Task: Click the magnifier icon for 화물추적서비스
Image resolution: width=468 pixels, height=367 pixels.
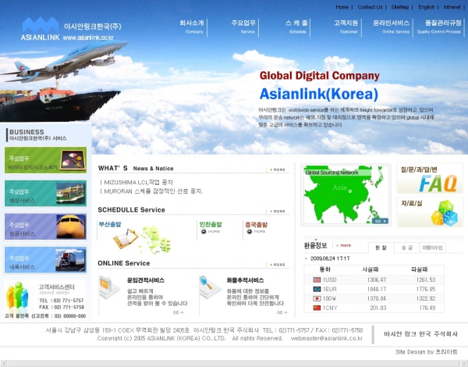Action: (210, 287)
